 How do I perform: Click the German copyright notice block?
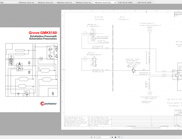pyautogui.click(x=99, y=121)
